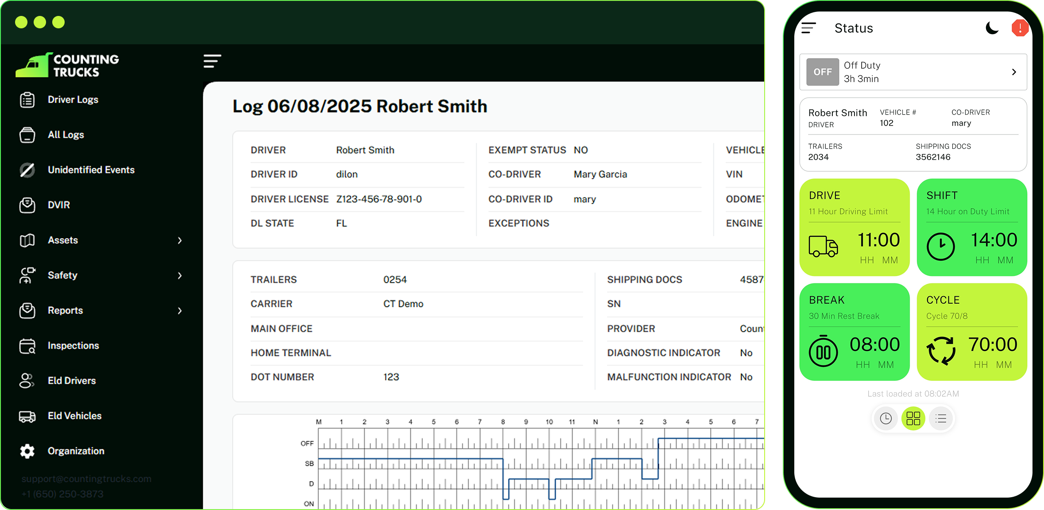The height and width of the screenshot is (510, 1044).
Task: Click the DVIR sidebar icon
Action: tap(27, 205)
